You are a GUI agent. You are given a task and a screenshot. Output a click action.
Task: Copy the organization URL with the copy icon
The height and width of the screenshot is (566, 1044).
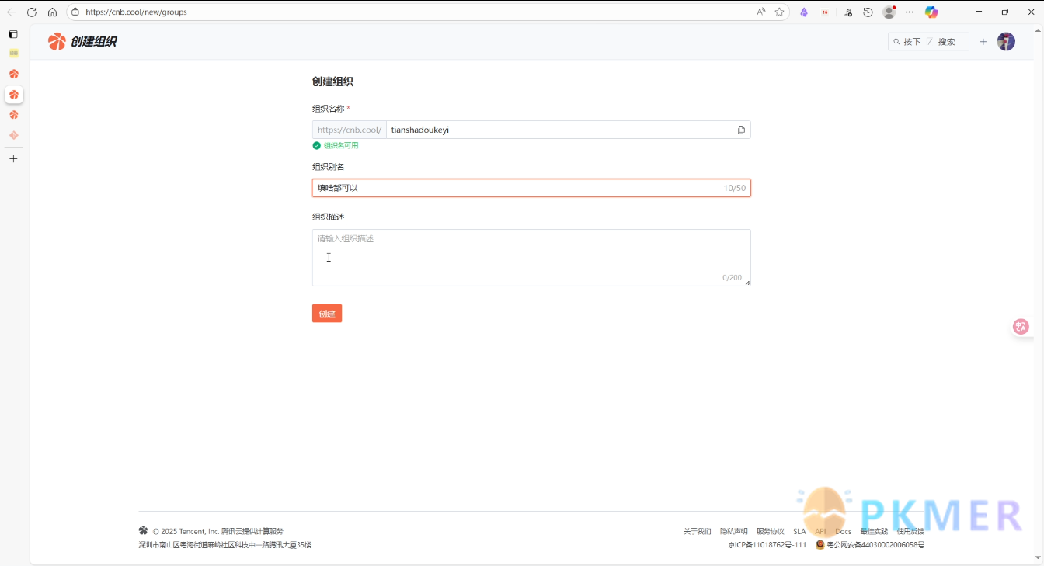click(x=741, y=130)
